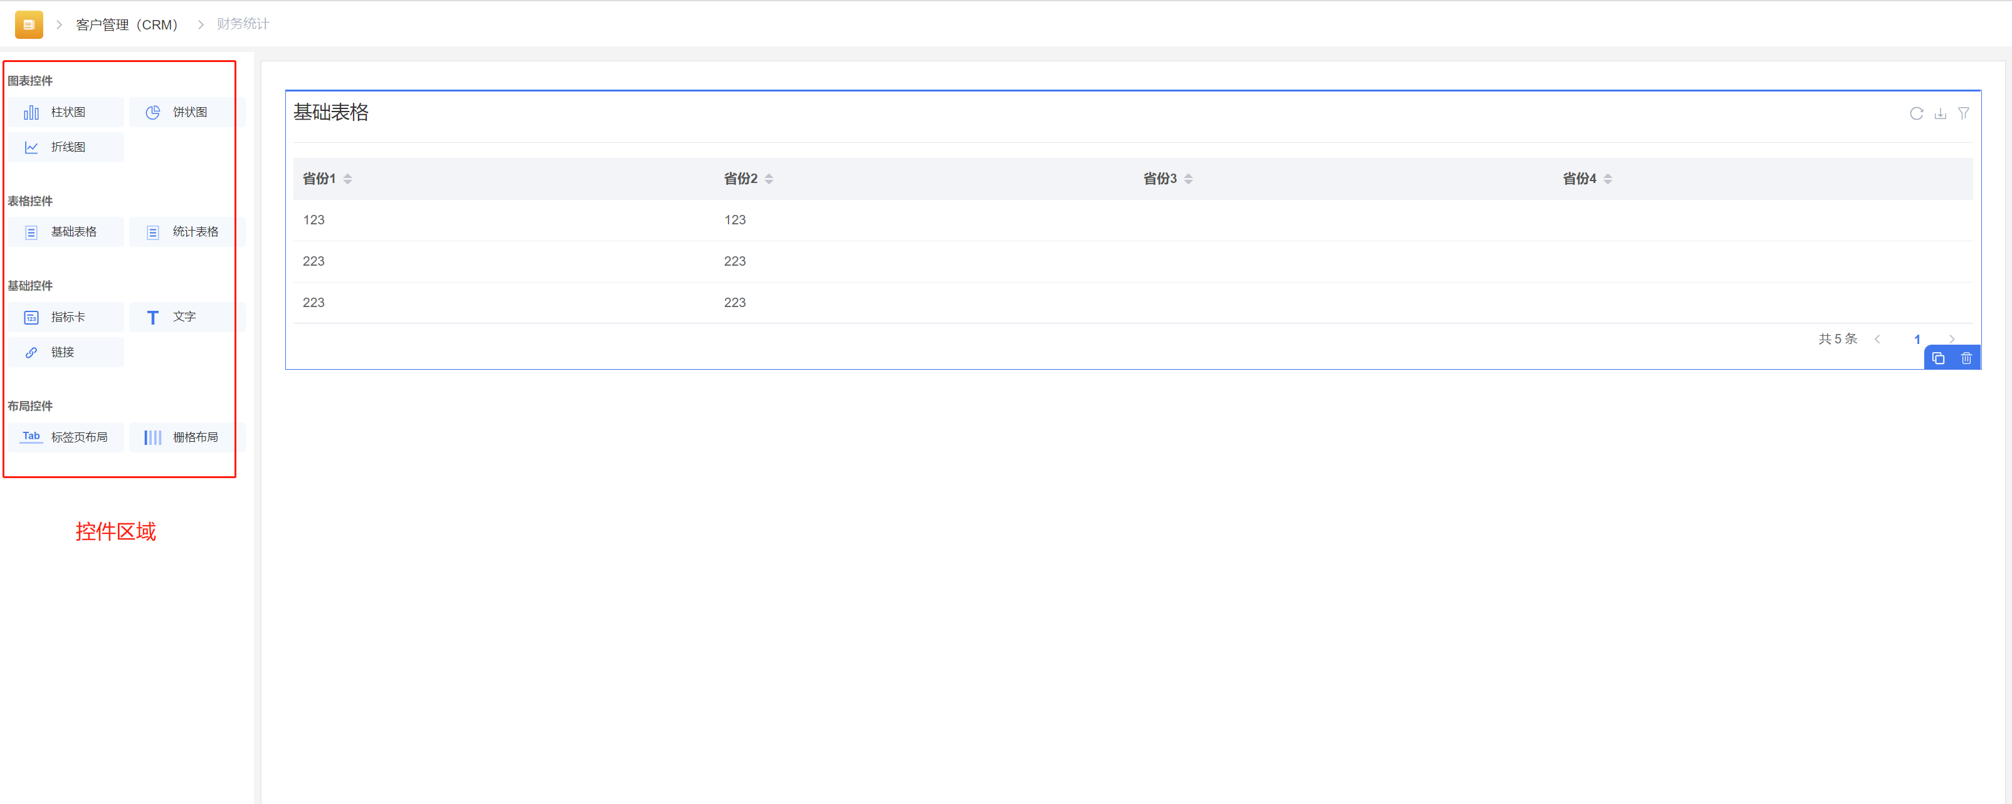Select the 柱状图 bar chart widget
Screen dimensions: 2012x804
pos(67,112)
